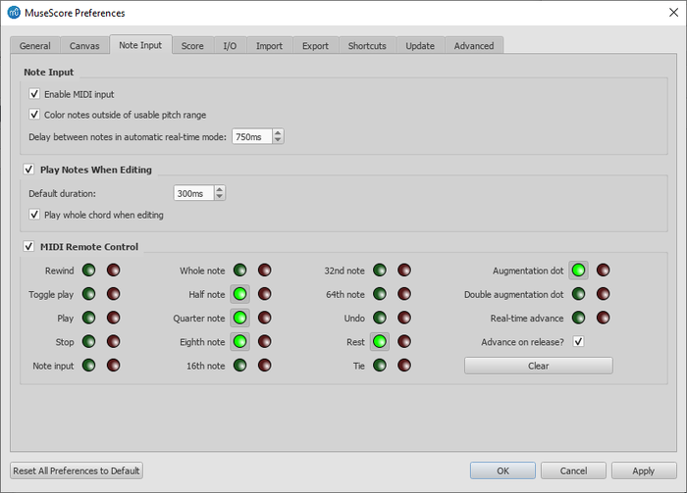687x493 pixels.
Task: Click the red record button for Toggle play
Action: pos(113,294)
